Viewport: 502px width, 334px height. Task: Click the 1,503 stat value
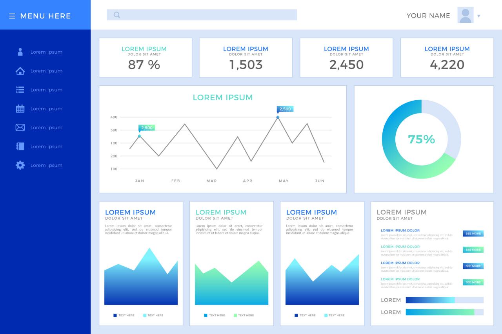point(246,65)
